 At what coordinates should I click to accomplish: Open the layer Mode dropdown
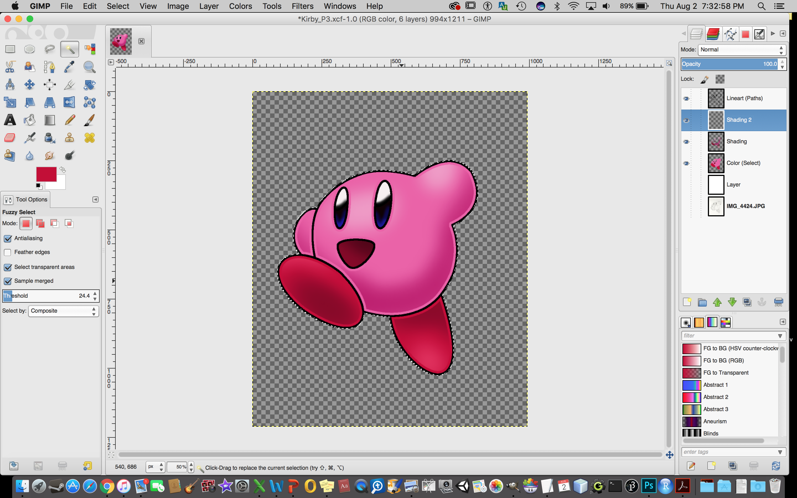pos(742,50)
